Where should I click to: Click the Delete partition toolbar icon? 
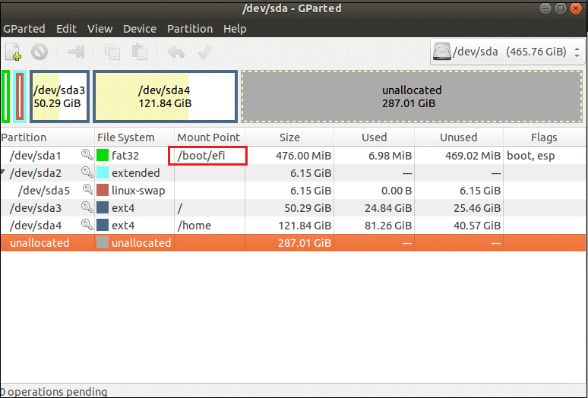click(40, 52)
